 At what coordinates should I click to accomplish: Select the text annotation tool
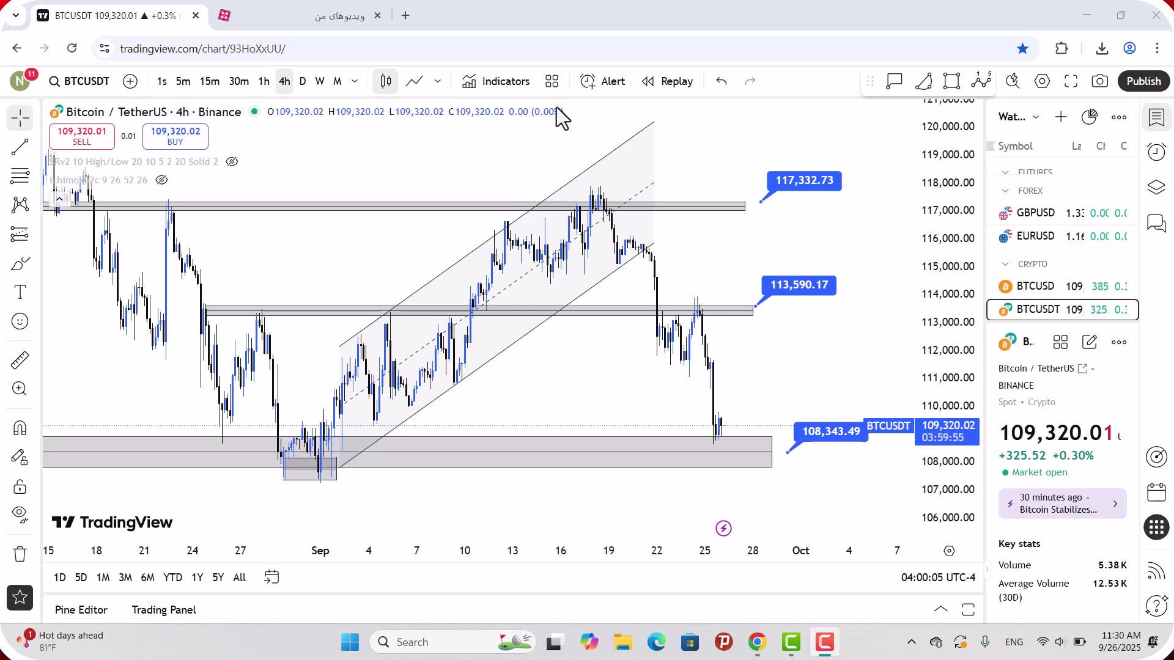tap(20, 292)
